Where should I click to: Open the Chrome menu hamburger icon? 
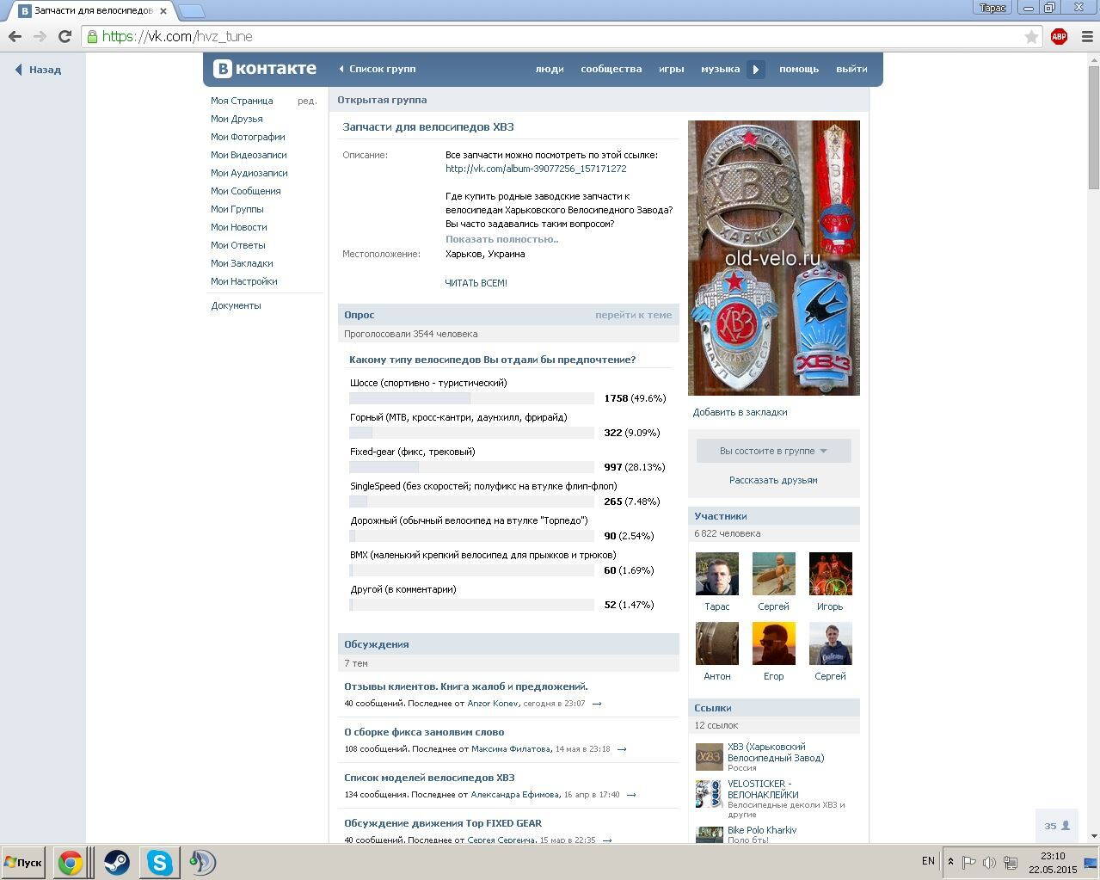(1086, 36)
